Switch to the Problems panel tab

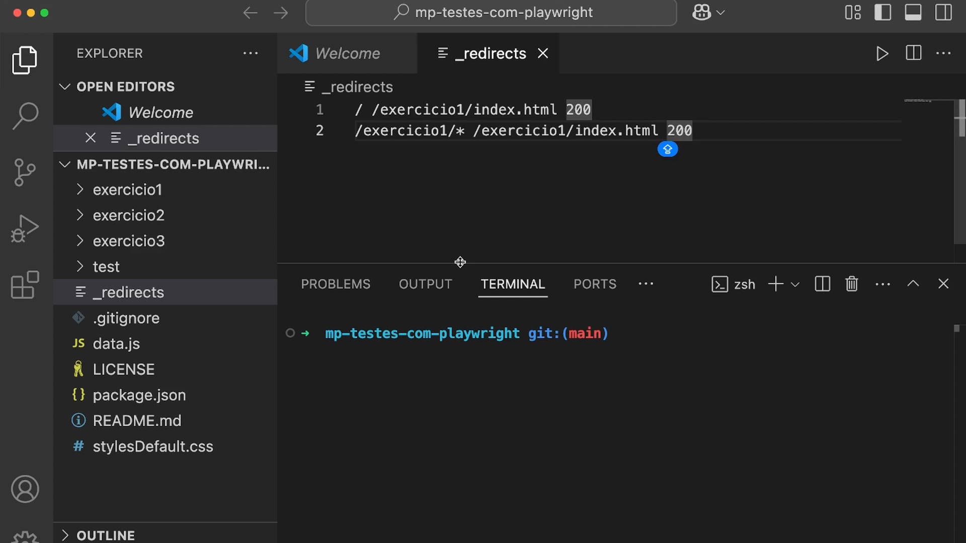tap(336, 284)
